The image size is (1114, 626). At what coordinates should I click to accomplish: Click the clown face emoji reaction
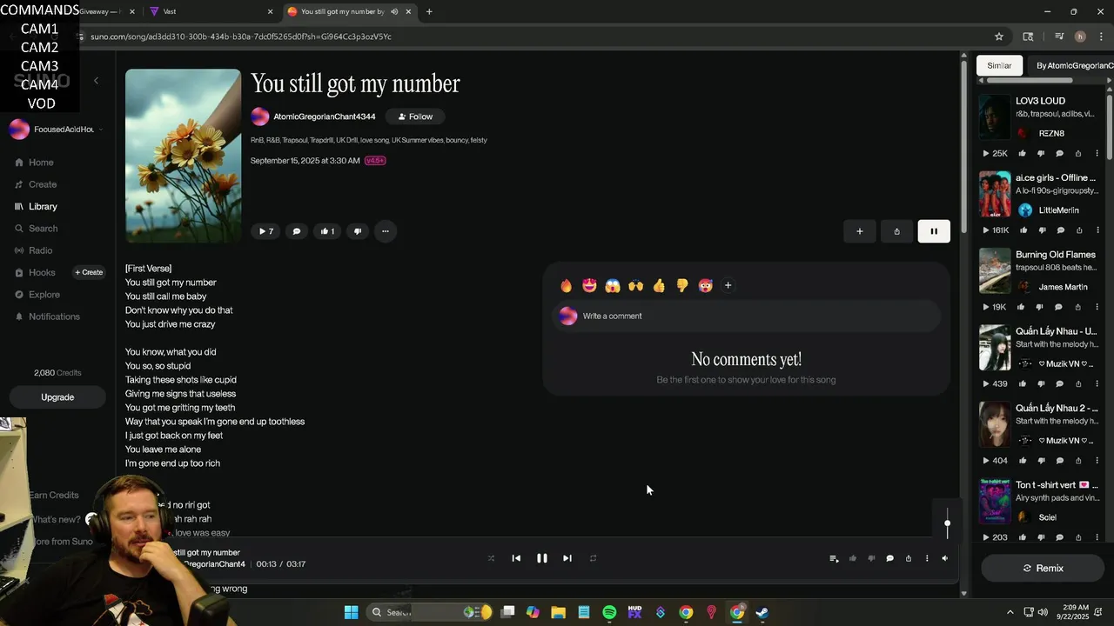coord(705,285)
